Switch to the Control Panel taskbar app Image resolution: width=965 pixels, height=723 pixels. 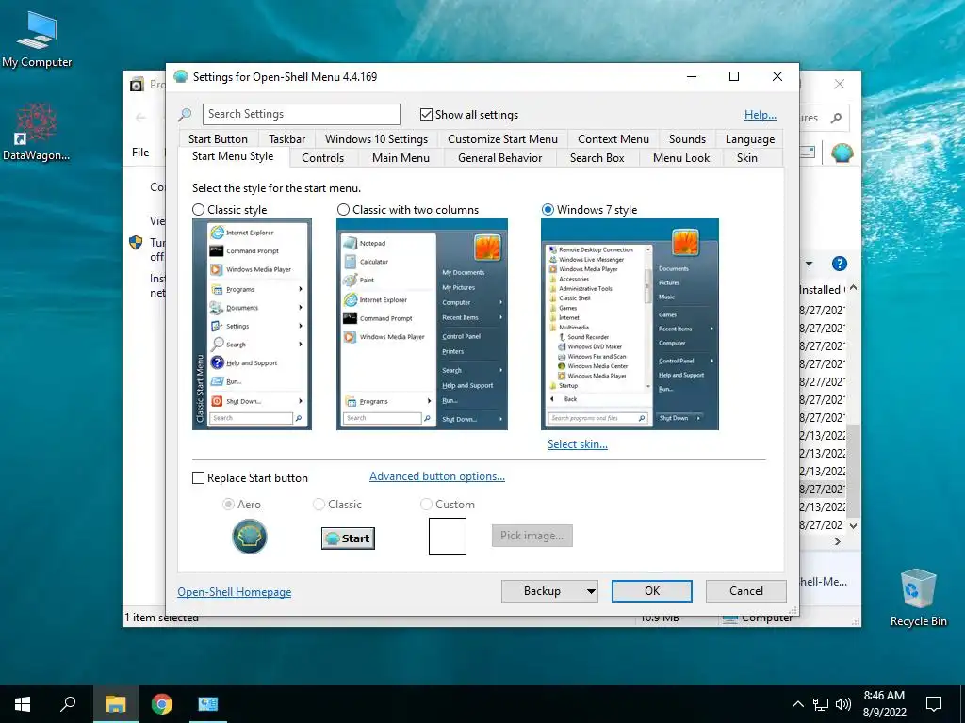[208, 704]
